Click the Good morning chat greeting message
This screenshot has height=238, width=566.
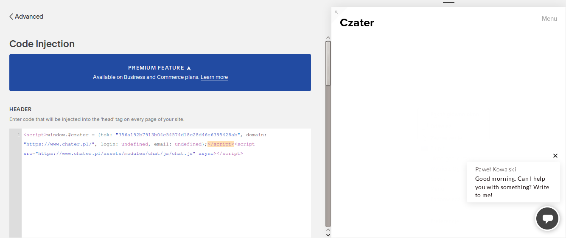coord(512,187)
